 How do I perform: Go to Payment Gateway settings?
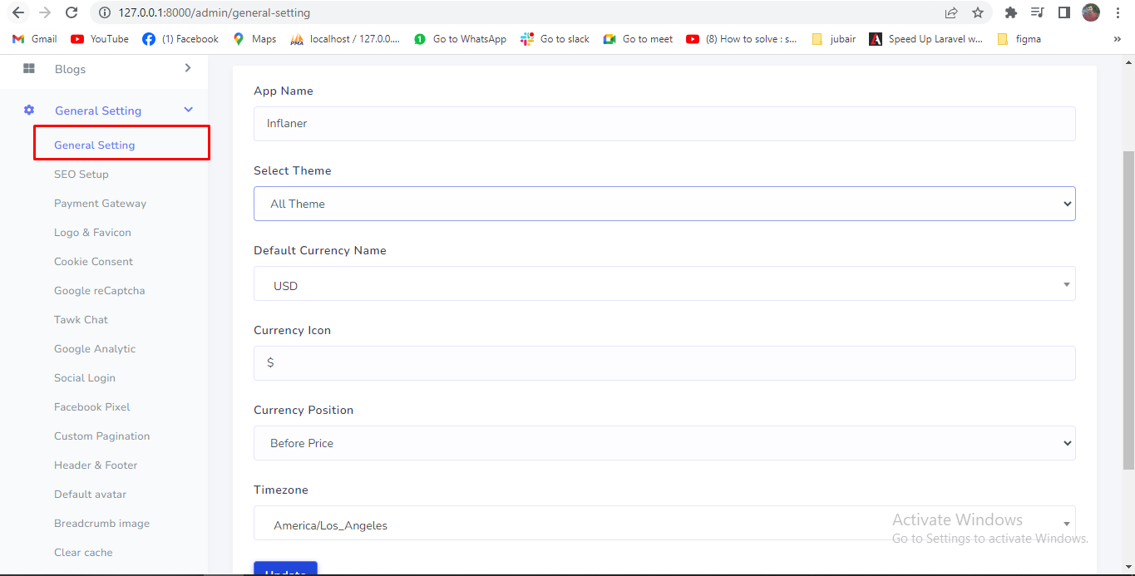coord(100,204)
